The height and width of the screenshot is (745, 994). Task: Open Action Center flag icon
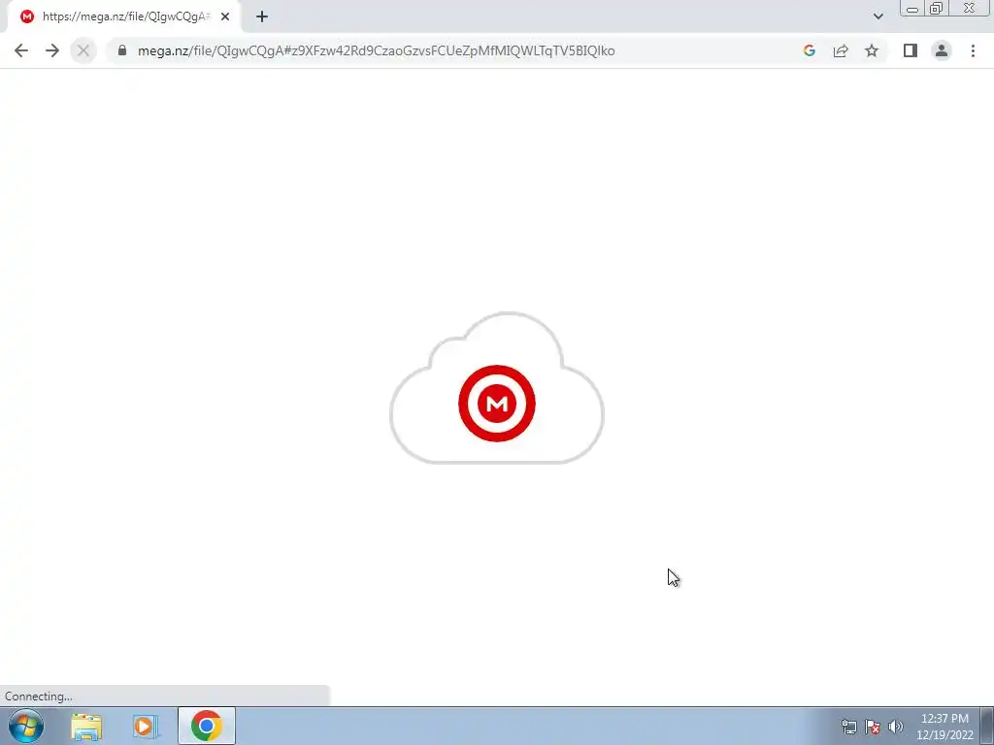873,727
